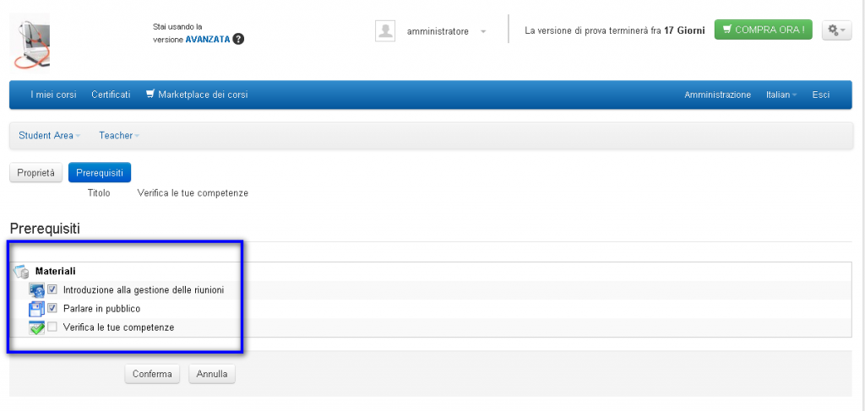Uncheck Parlare in pubblico prerequisite
Viewport: 865px width, 411px height.
(52, 308)
